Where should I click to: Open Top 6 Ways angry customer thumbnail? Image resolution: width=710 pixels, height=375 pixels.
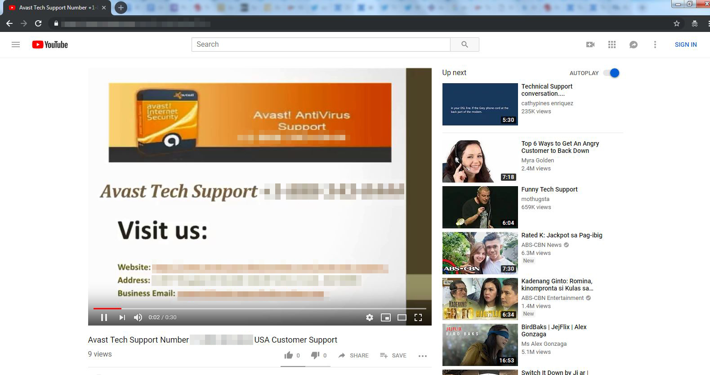[x=480, y=161]
